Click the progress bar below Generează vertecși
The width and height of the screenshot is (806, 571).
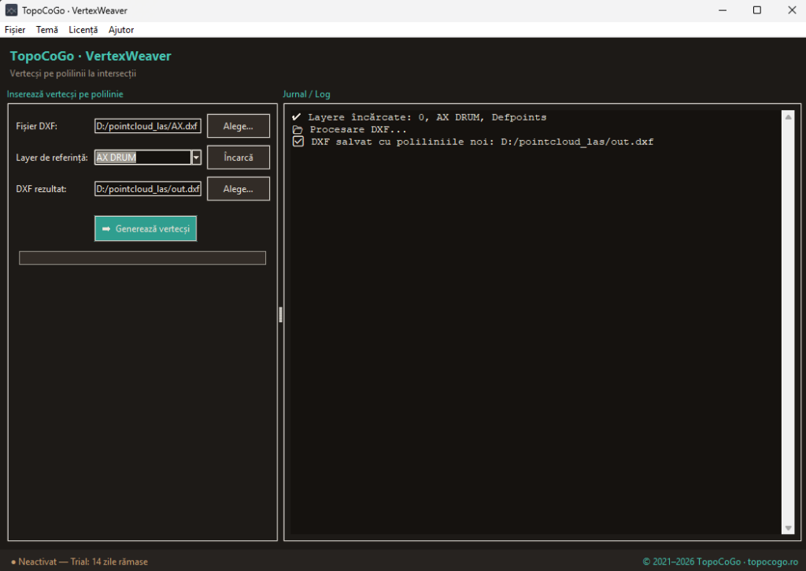click(x=142, y=258)
